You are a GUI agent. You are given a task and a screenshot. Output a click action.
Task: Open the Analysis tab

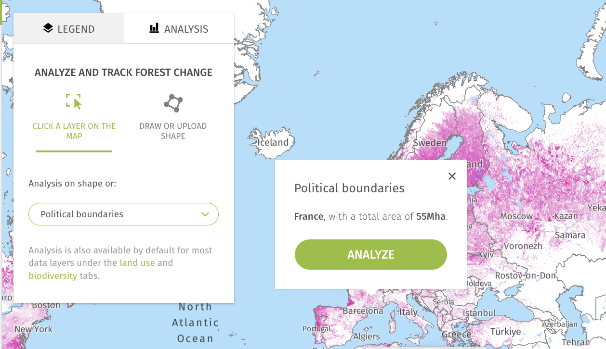[179, 28]
